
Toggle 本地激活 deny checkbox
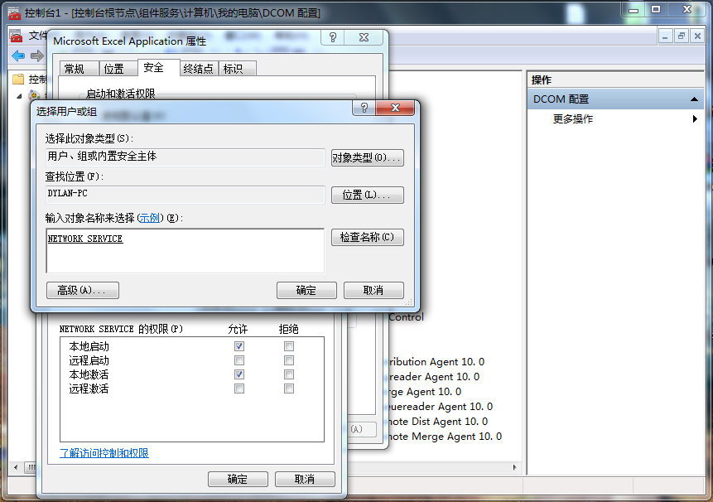point(289,374)
